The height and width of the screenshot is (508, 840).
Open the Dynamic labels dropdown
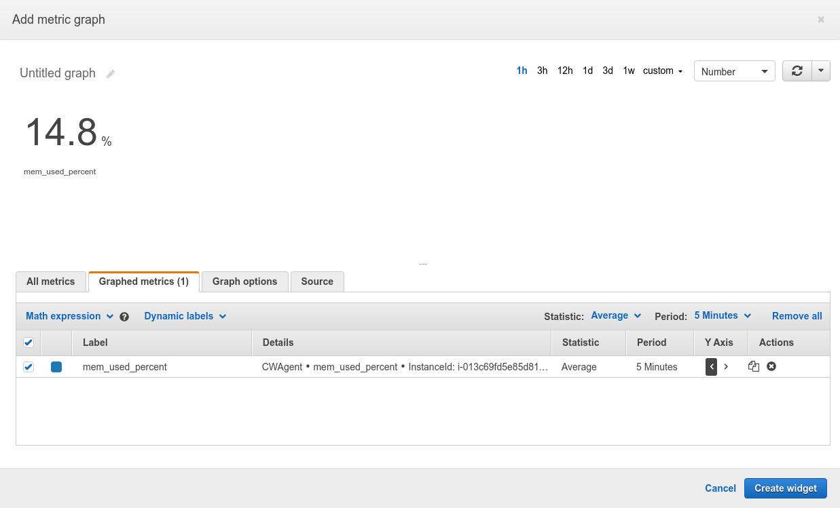click(x=185, y=316)
